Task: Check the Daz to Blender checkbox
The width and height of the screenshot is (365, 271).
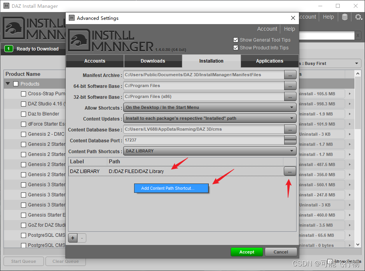Action: (23, 114)
